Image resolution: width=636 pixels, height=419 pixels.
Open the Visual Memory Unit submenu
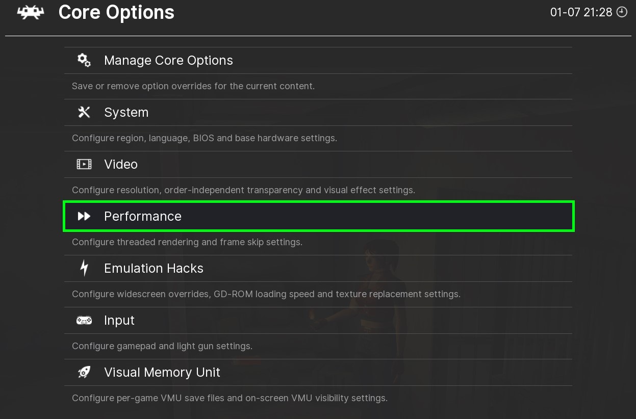click(162, 372)
